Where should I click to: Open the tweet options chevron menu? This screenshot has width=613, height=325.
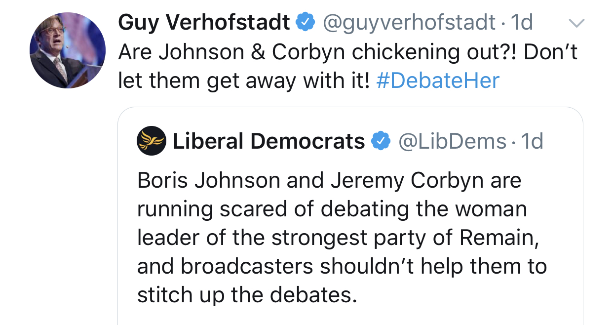(x=576, y=23)
